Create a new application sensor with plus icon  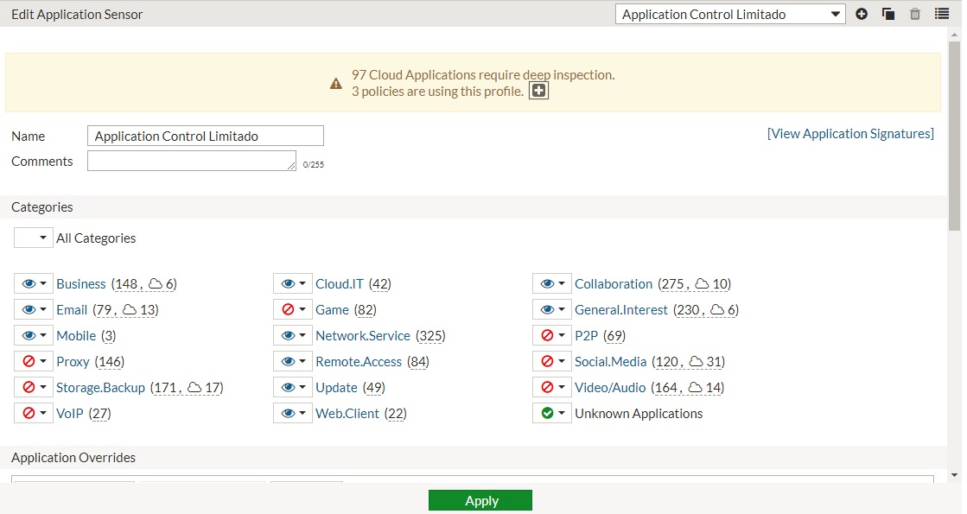862,14
